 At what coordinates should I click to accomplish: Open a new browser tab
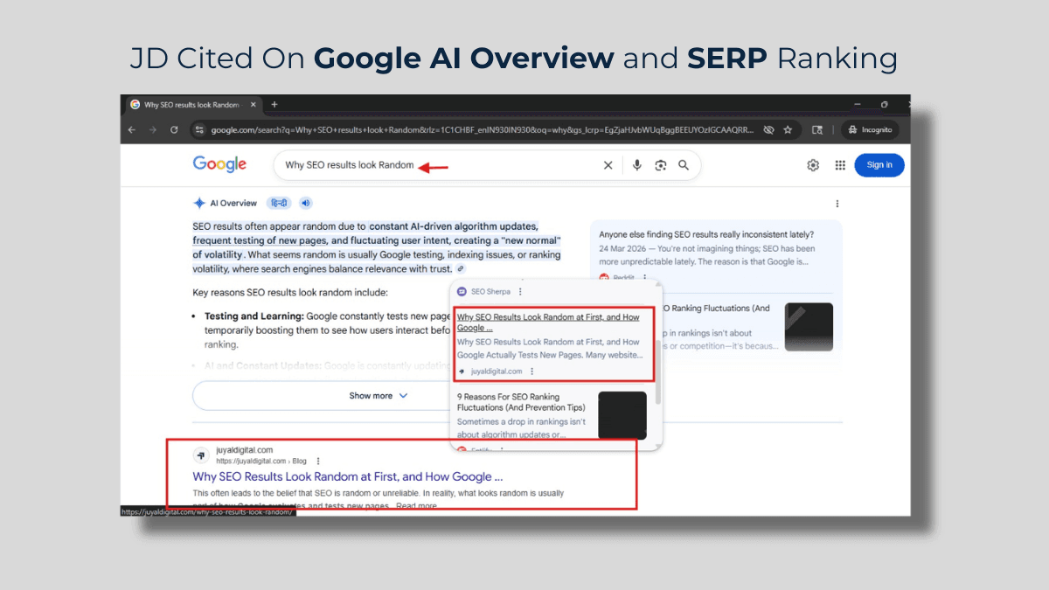click(274, 104)
